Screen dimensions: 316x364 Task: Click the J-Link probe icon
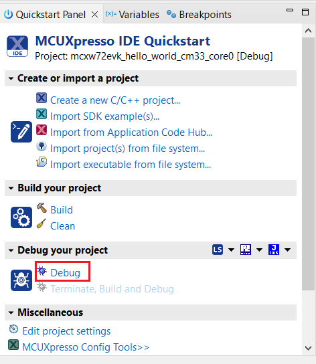tap(274, 250)
